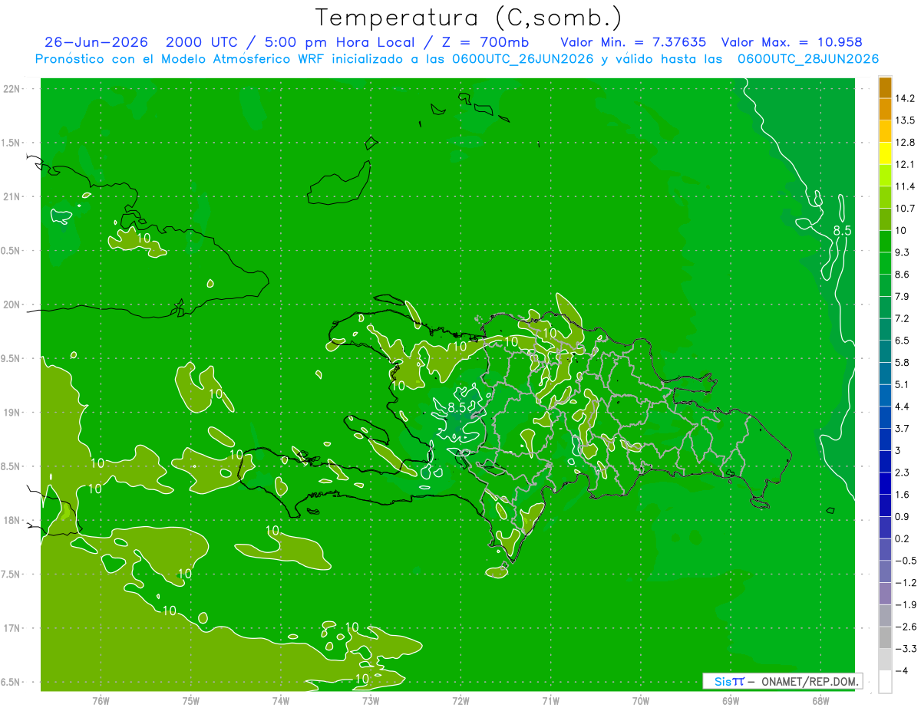Pick the lime swatch between 12.1 and 11.4
Image resolution: width=921 pixels, height=711 pixels.
885,175
